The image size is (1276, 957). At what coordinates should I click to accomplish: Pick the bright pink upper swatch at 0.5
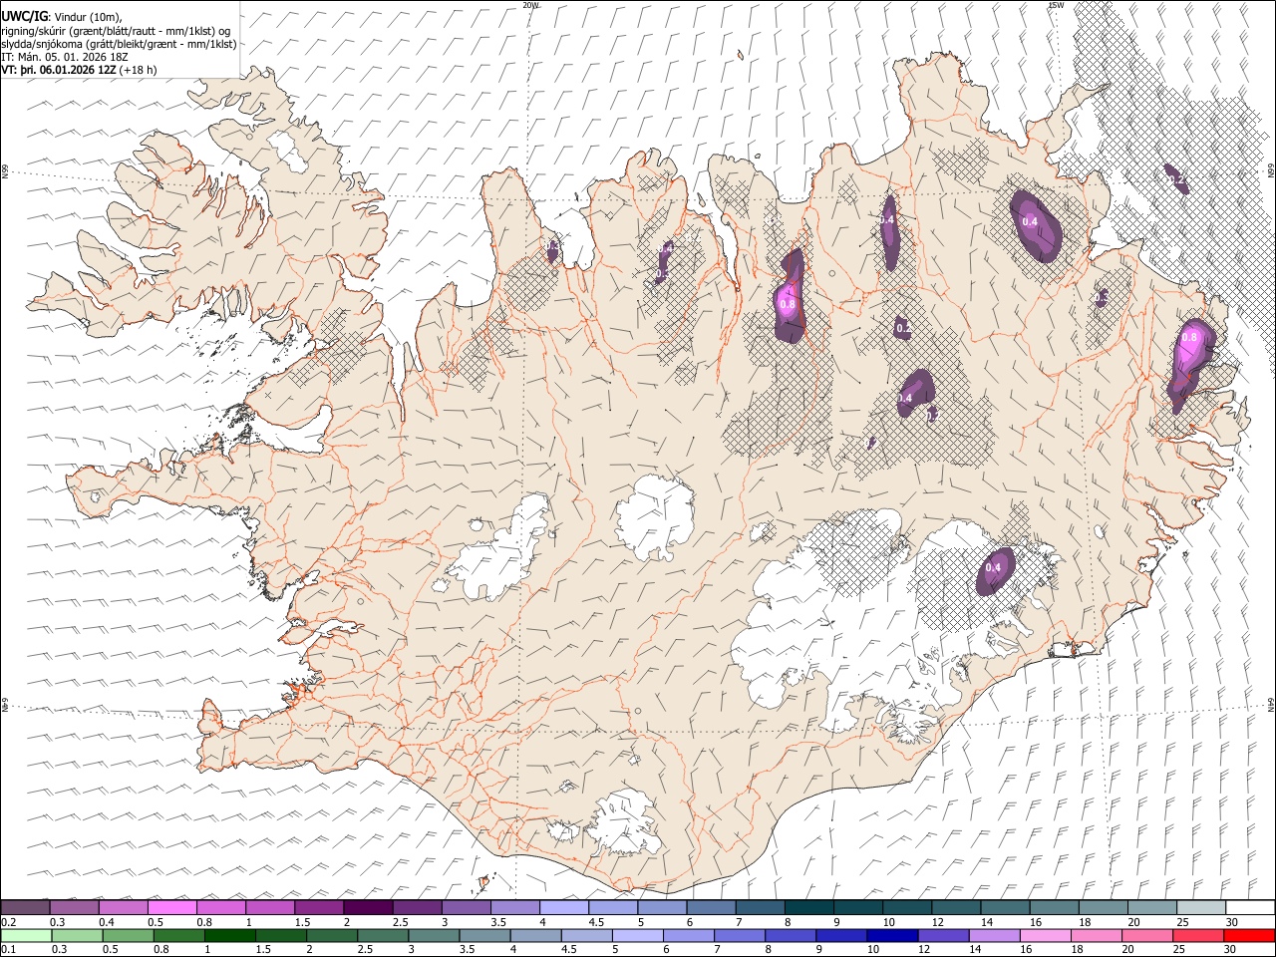point(172,908)
